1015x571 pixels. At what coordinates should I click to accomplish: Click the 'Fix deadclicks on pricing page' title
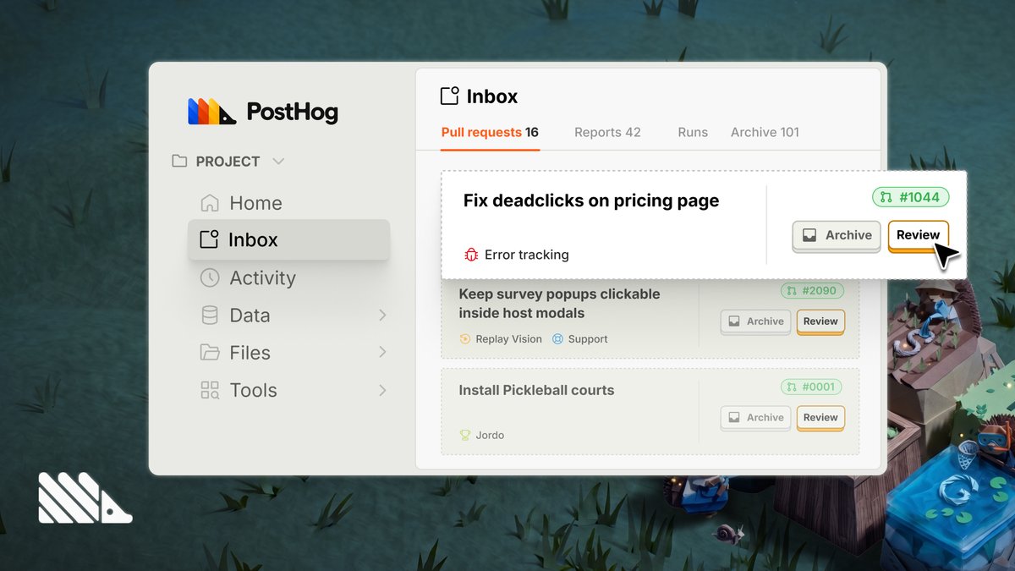(x=591, y=201)
